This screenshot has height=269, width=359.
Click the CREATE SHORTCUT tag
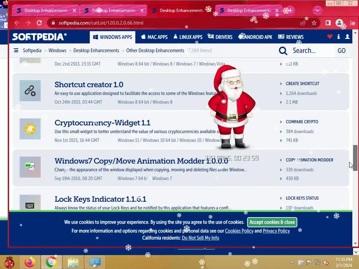pos(303,84)
